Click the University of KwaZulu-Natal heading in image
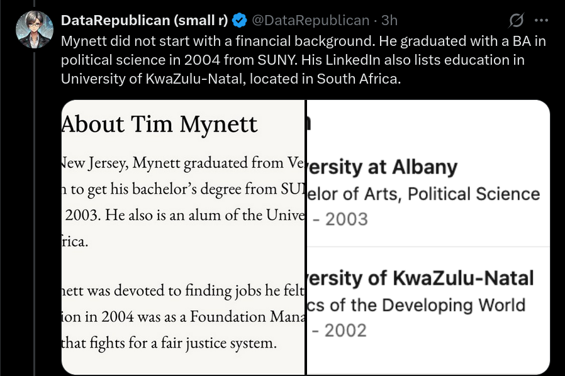 click(420, 279)
